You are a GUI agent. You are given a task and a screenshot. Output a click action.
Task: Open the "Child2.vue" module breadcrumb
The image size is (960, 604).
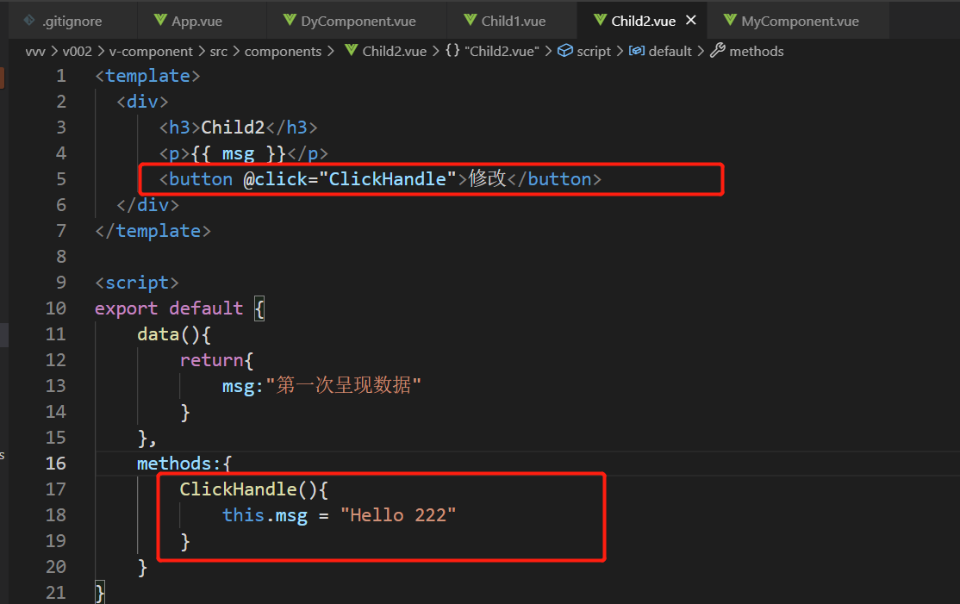[x=502, y=52]
